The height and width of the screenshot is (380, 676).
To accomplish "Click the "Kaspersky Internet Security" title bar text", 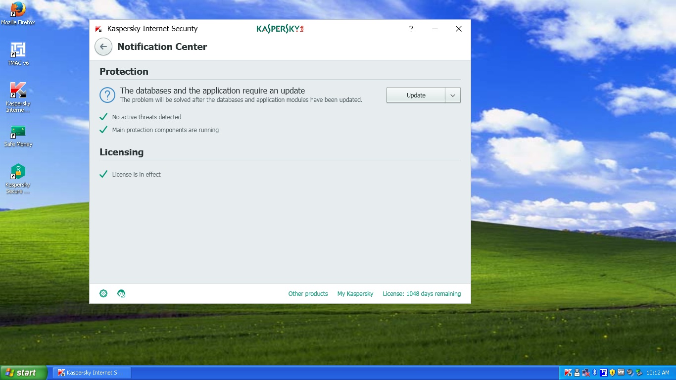I will 152,29.
